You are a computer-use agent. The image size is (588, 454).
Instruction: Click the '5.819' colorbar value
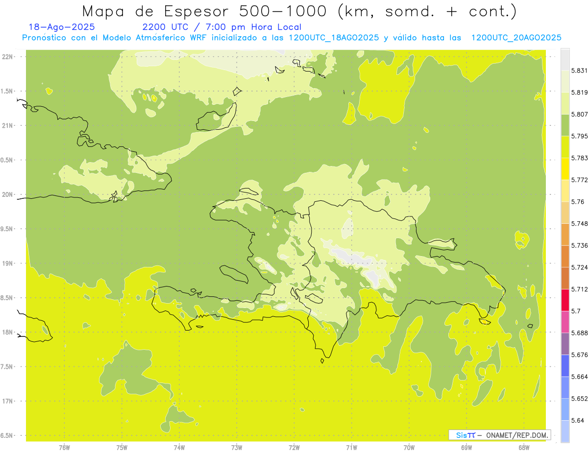coord(579,92)
